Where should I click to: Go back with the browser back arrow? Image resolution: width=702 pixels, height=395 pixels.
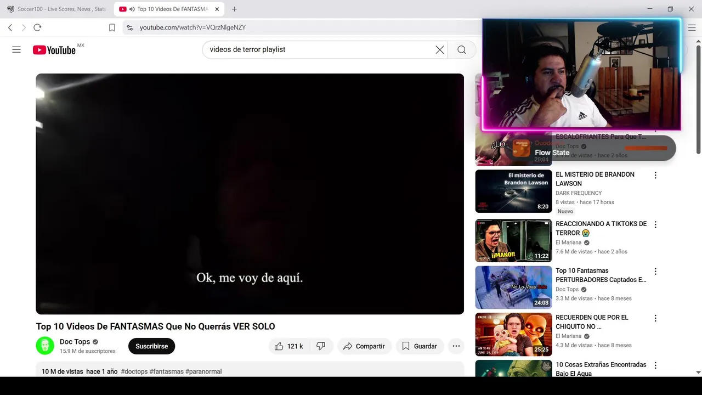click(10, 27)
